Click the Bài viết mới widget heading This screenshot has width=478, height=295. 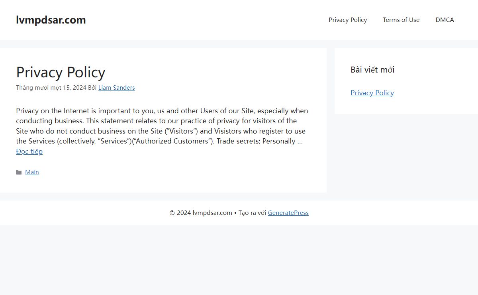coord(372,70)
